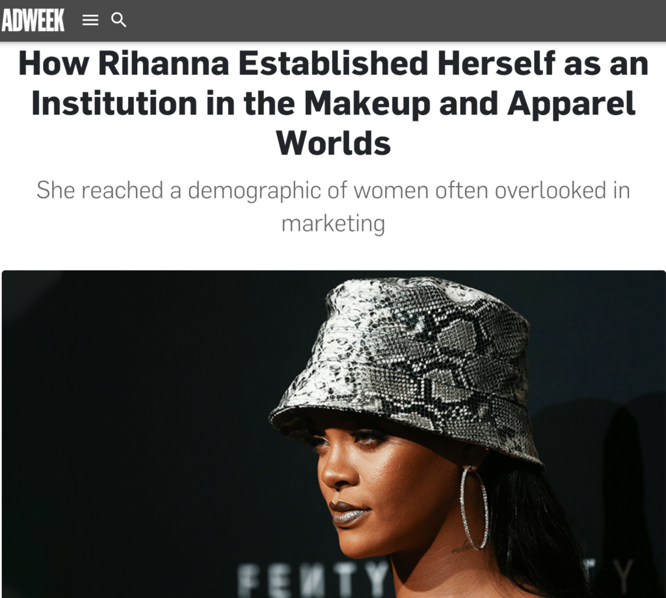The image size is (666, 598).
Task: Click the FENTY lettering in photo background
Action: pos(313,579)
